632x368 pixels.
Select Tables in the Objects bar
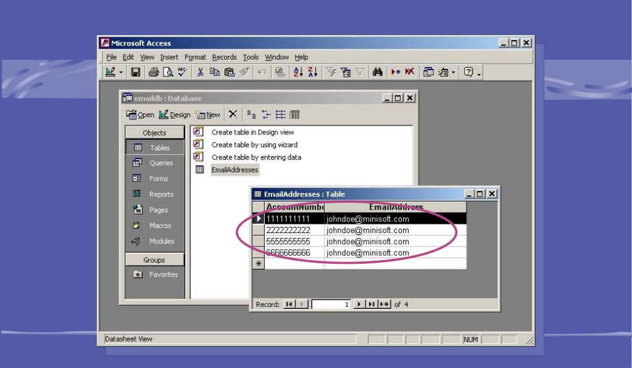(x=155, y=148)
